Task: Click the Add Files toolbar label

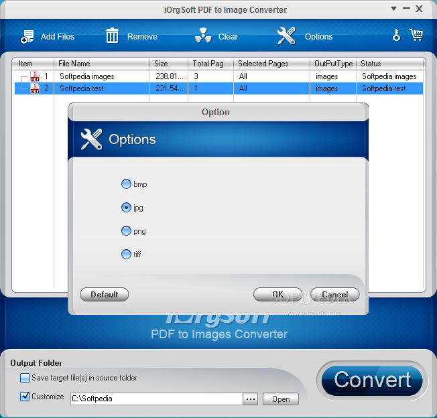Action: coord(58,37)
